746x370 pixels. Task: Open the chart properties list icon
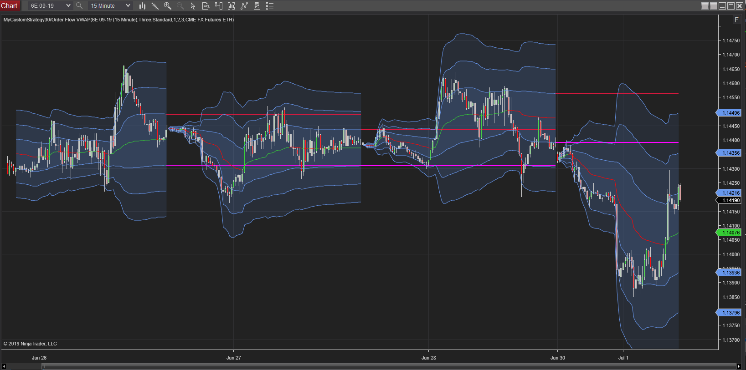(270, 6)
